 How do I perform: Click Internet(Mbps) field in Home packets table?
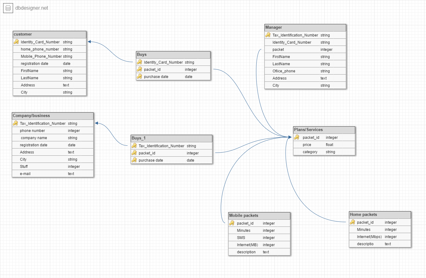[x=380, y=237]
